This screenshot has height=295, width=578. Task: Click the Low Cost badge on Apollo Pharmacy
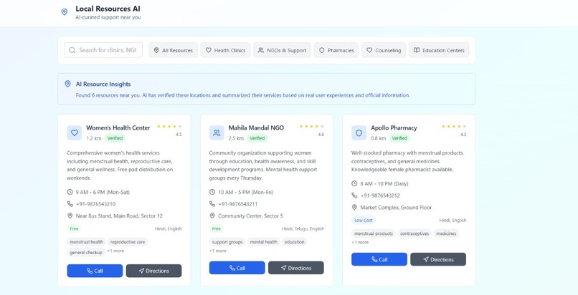tap(364, 221)
